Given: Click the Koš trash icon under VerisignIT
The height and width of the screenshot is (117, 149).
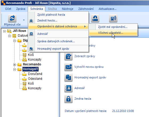Looking at the screenshot, I should (25, 83).
